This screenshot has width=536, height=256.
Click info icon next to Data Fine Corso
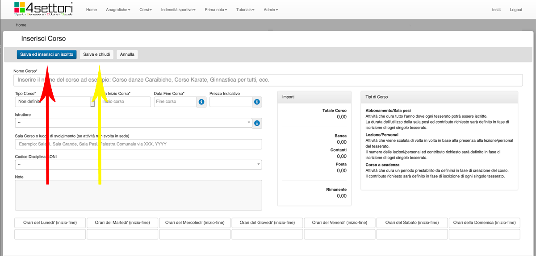[x=201, y=102]
